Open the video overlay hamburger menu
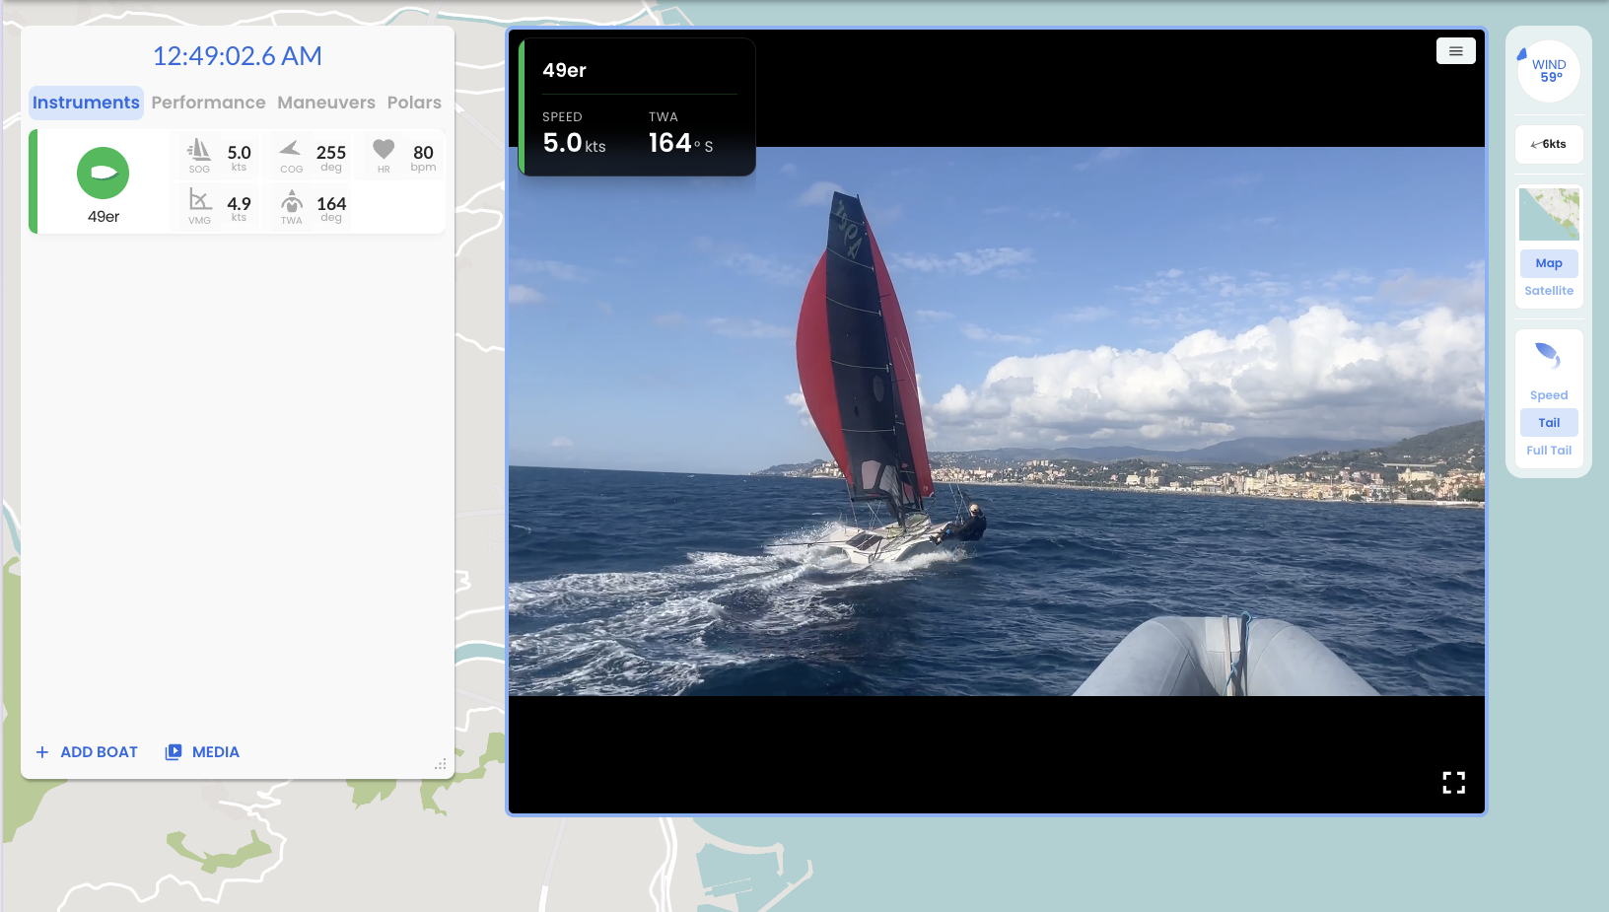The height and width of the screenshot is (912, 1609). 1455,50
